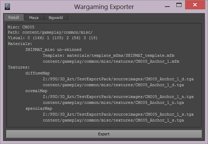Click the 'Materials:' heading line
This screenshot has height=144, width=208.
coord(20,44)
